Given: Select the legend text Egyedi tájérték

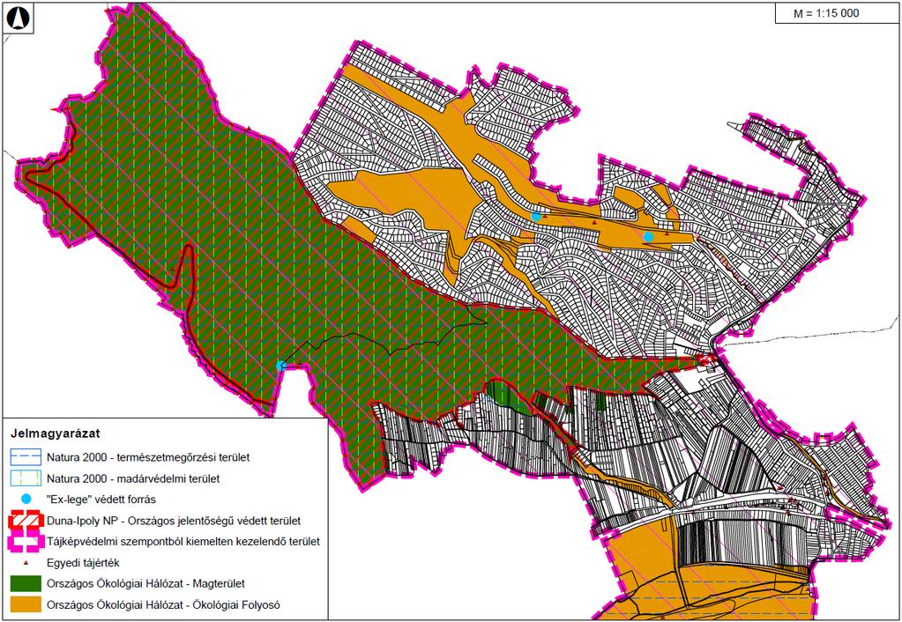Looking at the screenshot, I should coord(84,563).
